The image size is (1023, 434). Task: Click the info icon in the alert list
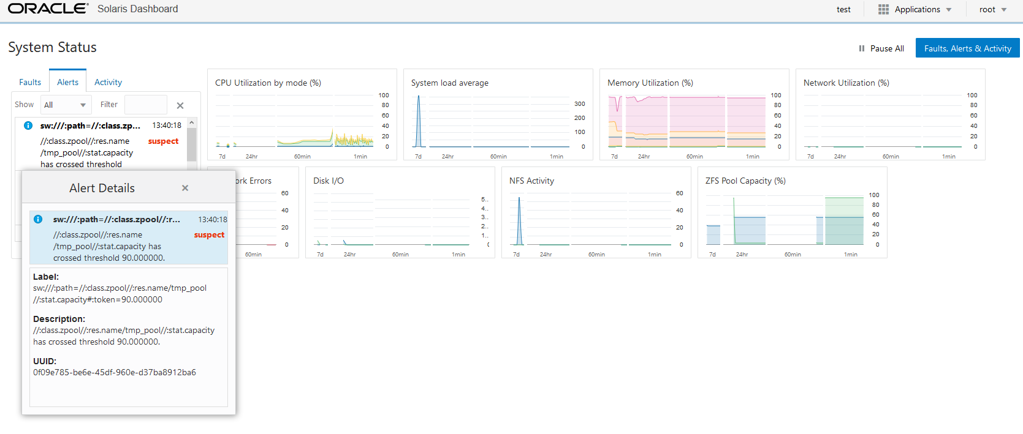pyautogui.click(x=28, y=125)
